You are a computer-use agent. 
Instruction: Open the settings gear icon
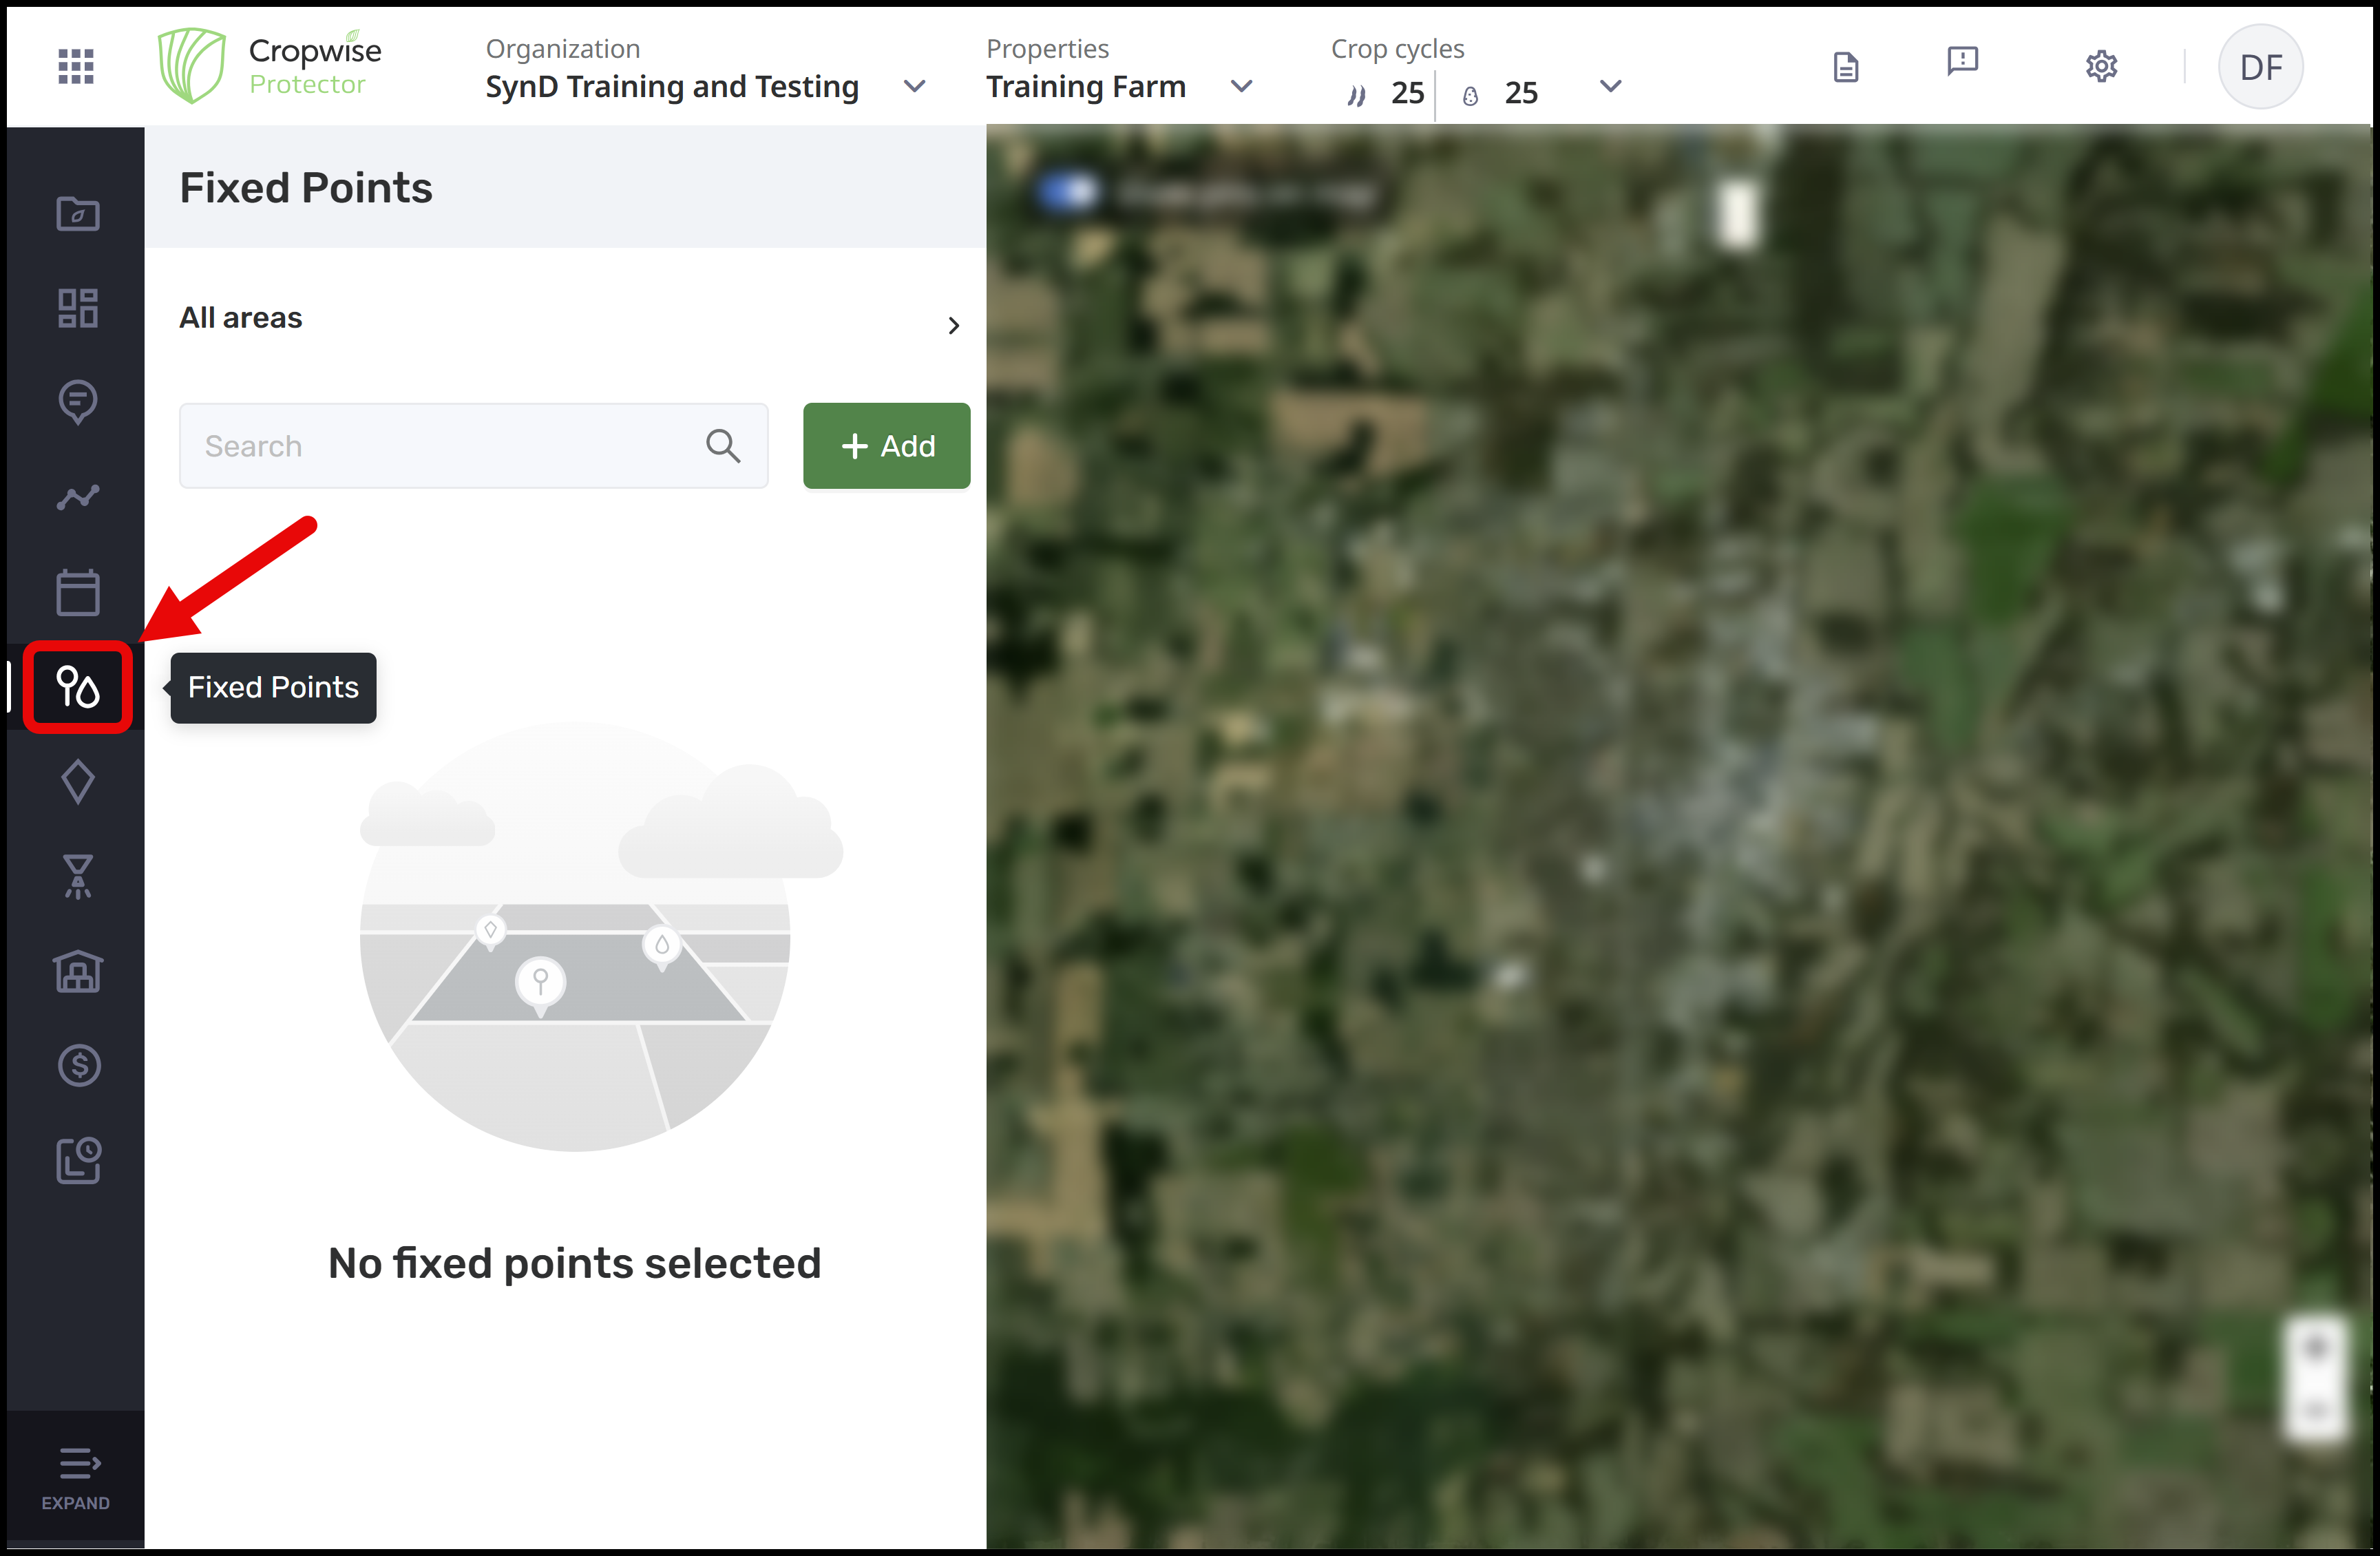coord(2101,67)
